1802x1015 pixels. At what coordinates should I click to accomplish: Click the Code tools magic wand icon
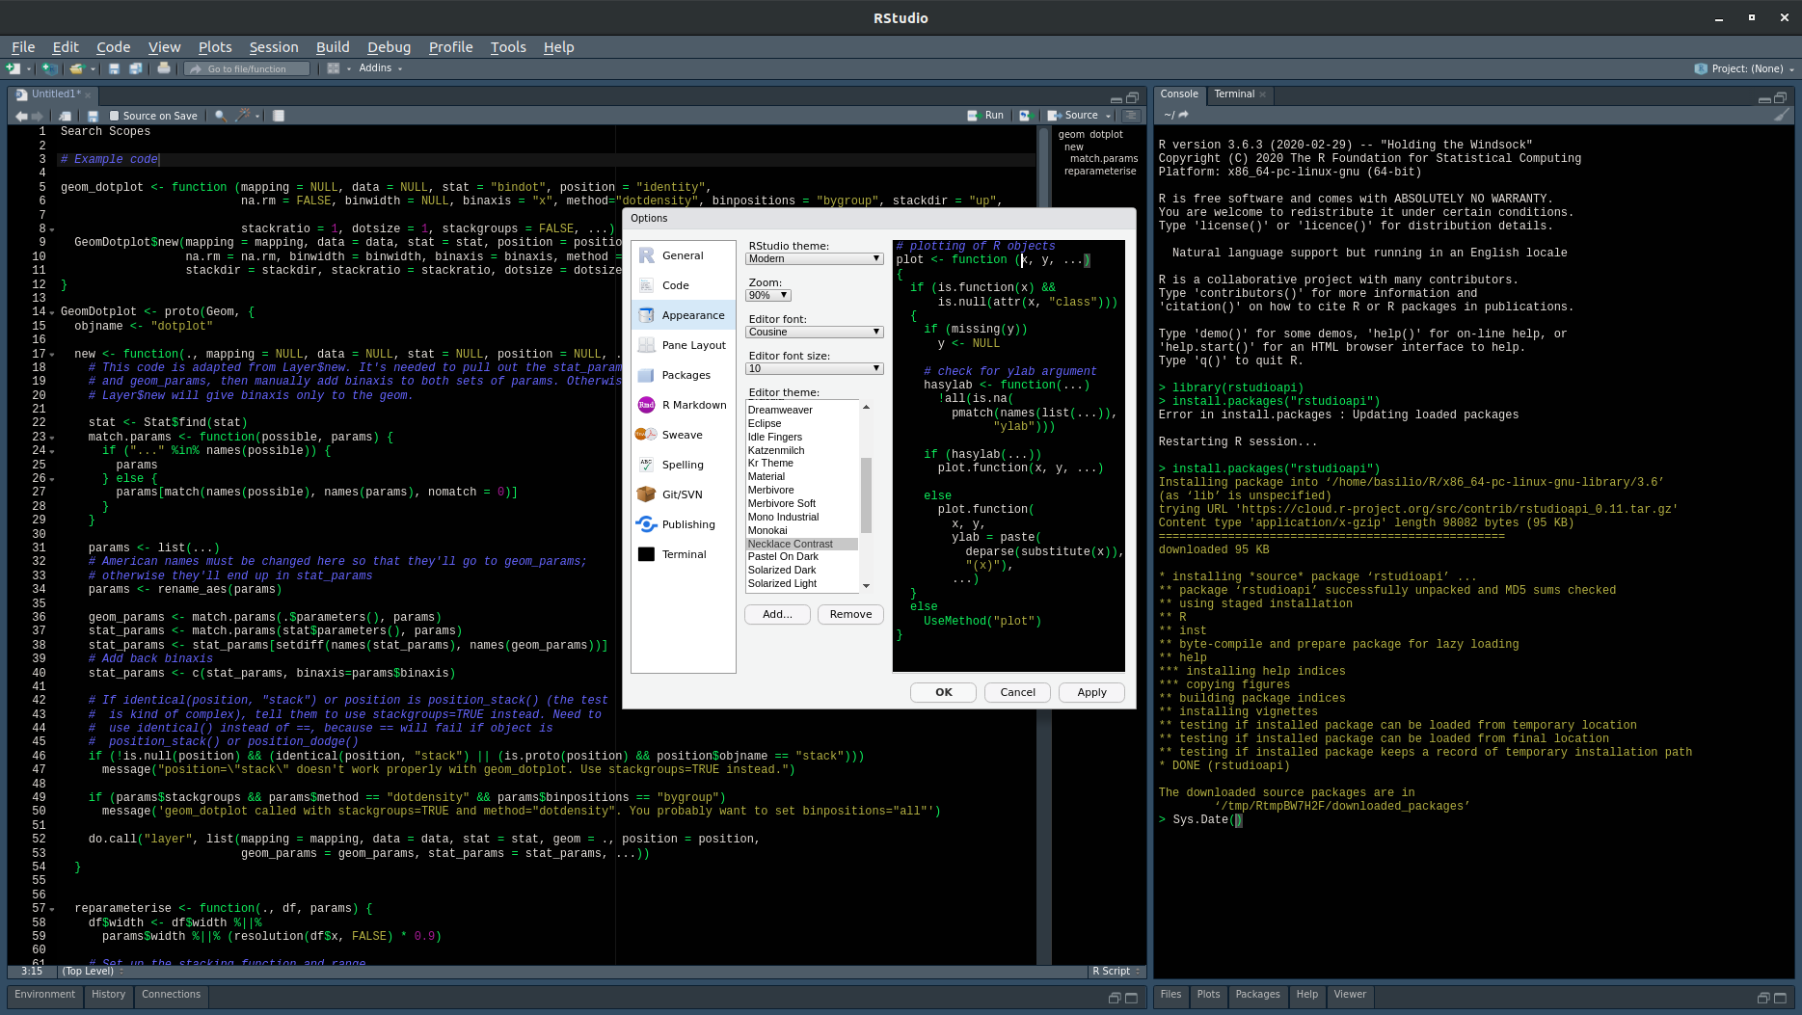tap(243, 116)
